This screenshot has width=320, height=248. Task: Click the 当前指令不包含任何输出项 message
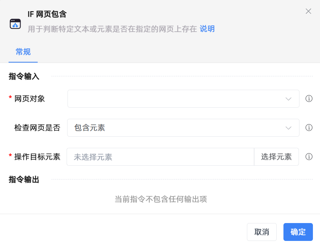pos(160,199)
